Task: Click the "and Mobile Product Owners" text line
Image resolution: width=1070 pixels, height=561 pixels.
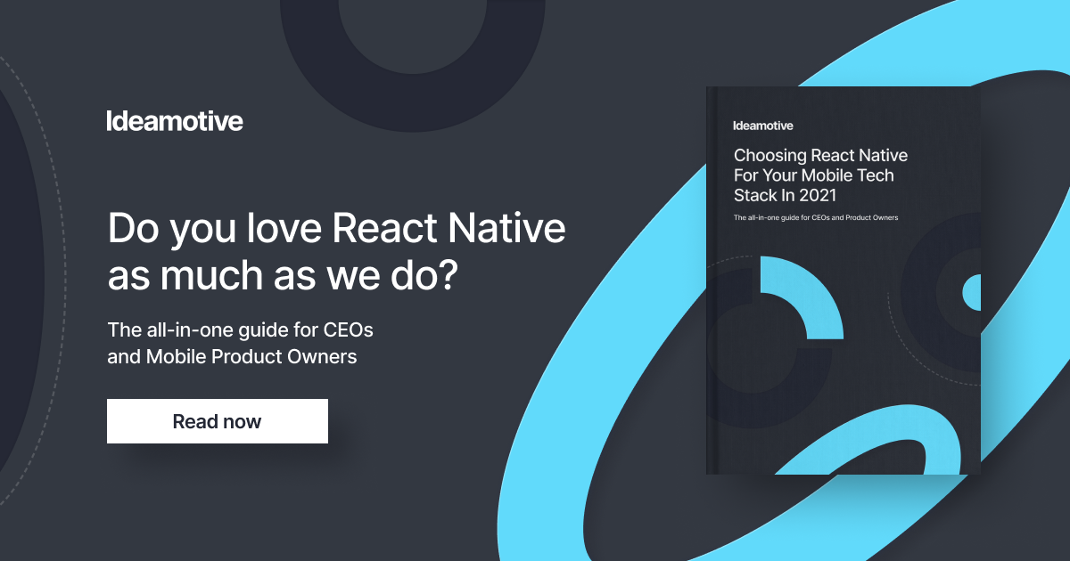Action: 232,357
